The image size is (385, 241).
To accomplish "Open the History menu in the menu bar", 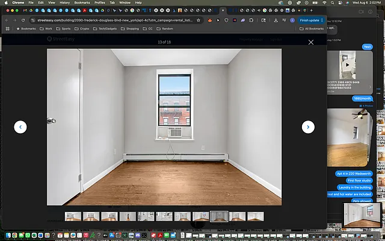I will (x=64, y=2).
